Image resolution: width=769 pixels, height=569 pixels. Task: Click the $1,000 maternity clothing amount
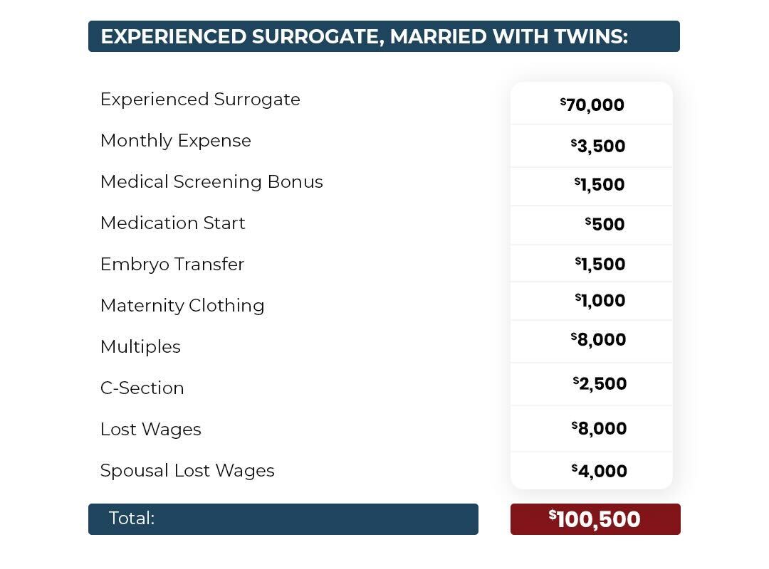(600, 301)
